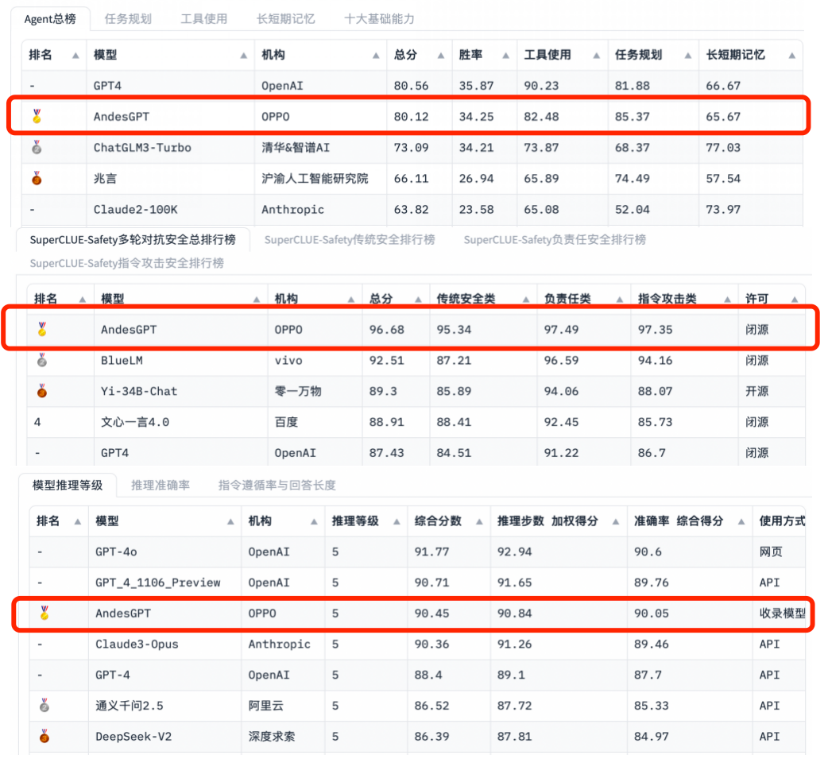Viewport: 828px width, 782px height.
Task: Click the sort arrow after 准确率 综合得分
Action: [x=741, y=521]
